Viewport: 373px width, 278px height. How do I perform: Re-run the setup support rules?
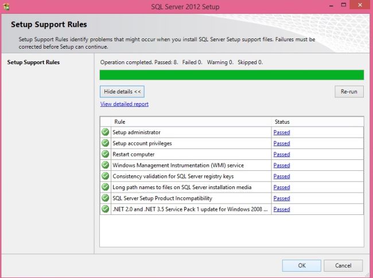[349, 92]
